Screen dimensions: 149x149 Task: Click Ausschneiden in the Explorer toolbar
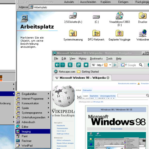pyautogui.click(x=88, y=2)
